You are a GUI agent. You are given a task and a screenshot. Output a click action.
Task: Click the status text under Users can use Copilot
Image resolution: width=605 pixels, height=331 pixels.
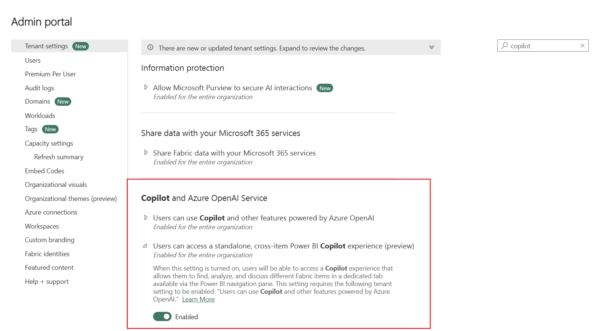(203, 227)
